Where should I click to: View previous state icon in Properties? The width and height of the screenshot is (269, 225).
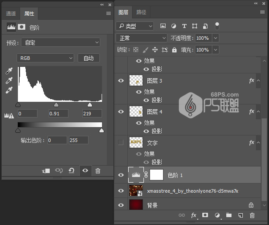point(59,170)
